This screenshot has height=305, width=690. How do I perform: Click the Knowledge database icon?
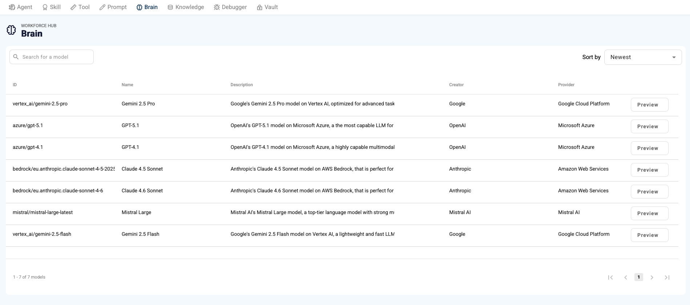[x=170, y=7]
